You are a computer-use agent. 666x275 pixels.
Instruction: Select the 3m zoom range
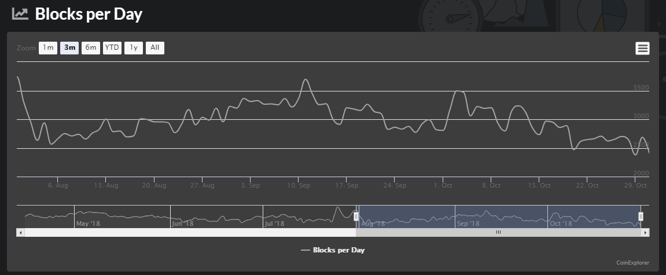point(69,48)
